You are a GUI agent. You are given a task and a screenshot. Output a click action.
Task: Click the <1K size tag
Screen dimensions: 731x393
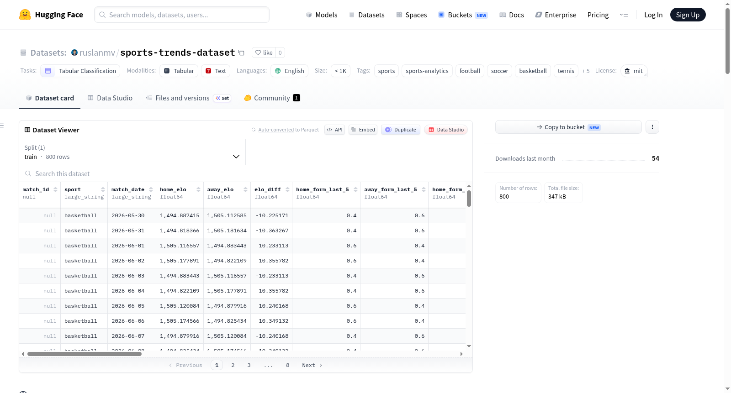[x=340, y=71]
